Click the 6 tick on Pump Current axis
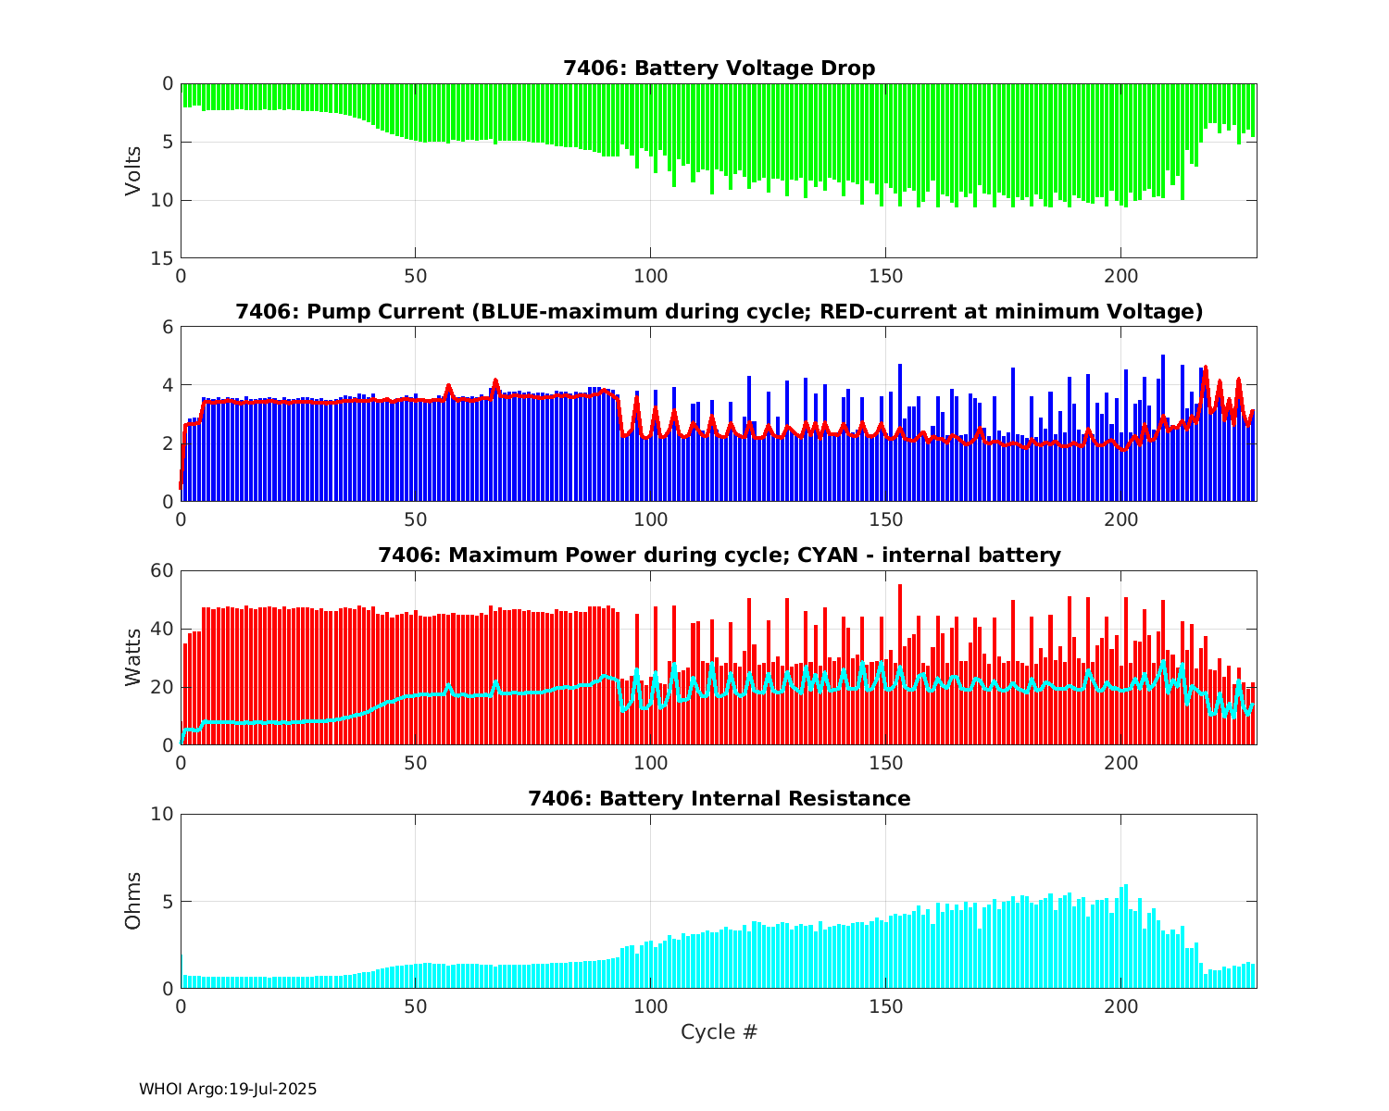This screenshot has height=1111, width=1389. coord(168,327)
